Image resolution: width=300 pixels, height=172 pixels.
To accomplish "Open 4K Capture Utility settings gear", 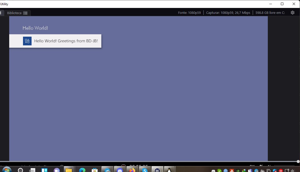I will point(292,12).
